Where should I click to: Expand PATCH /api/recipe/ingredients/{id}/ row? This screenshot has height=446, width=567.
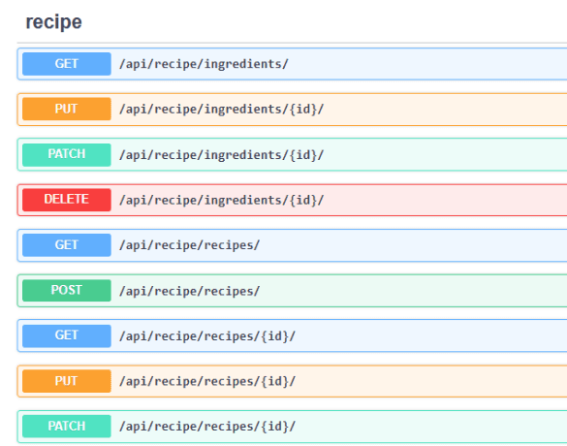[292, 155]
